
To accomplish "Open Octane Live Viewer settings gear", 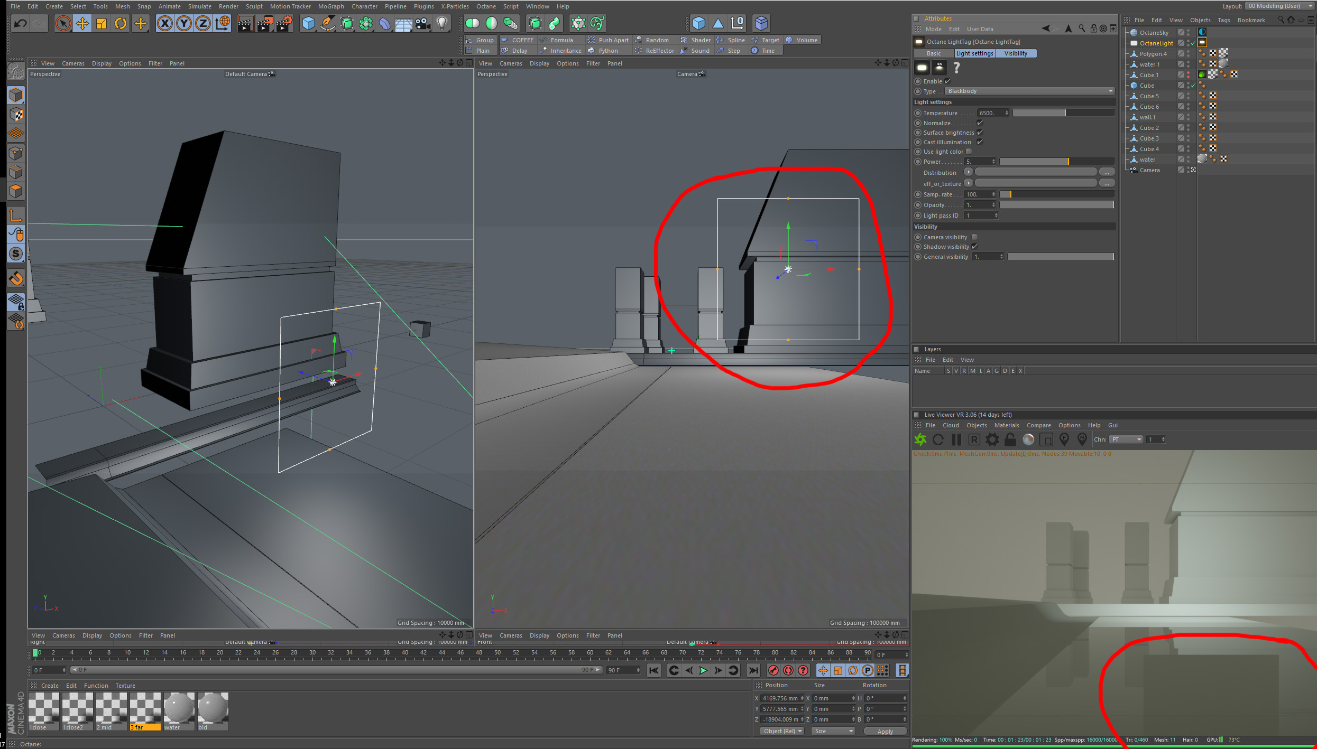I will 992,439.
